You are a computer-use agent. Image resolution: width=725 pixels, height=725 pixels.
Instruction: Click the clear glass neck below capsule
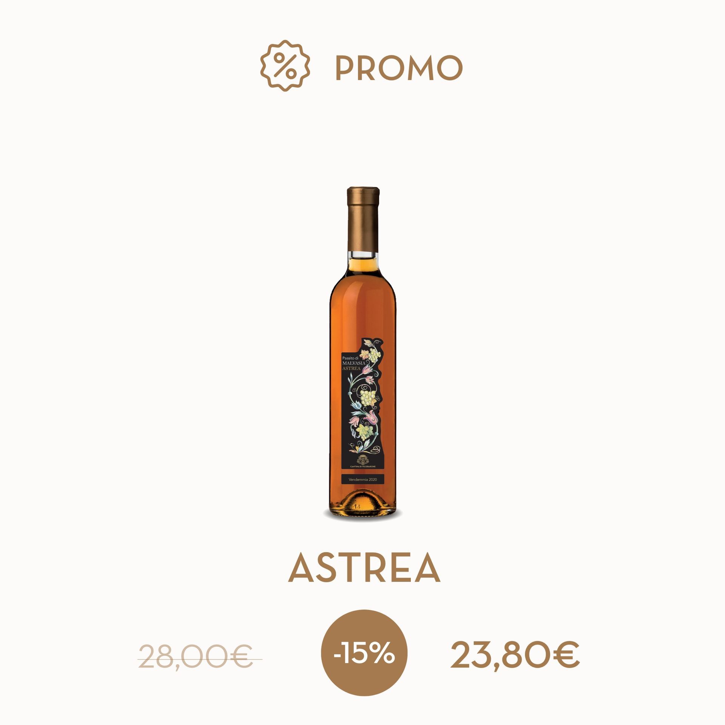point(362,256)
